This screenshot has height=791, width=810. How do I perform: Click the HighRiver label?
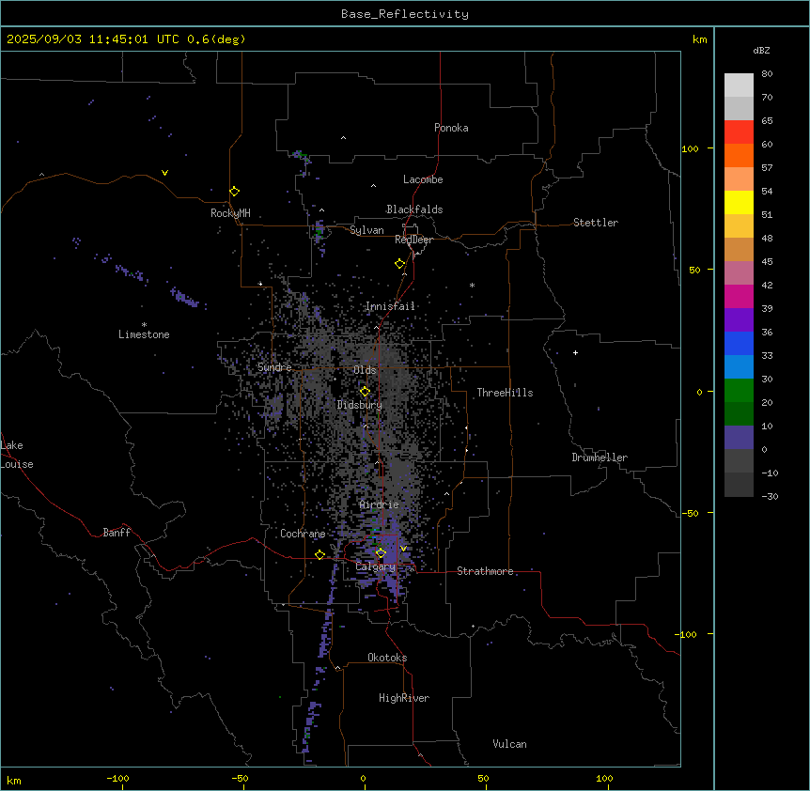(404, 698)
